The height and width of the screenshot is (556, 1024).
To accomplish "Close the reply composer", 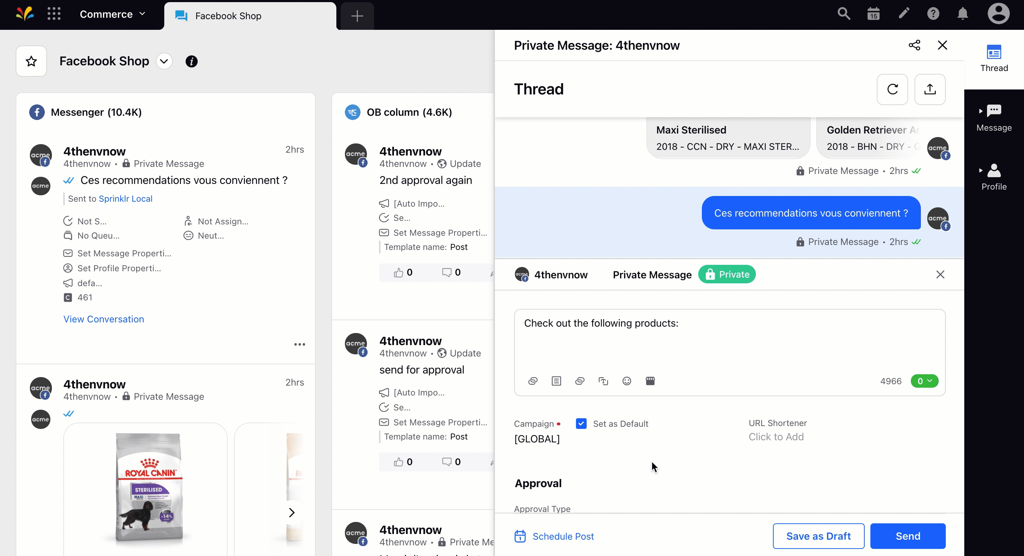I will point(940,274).
